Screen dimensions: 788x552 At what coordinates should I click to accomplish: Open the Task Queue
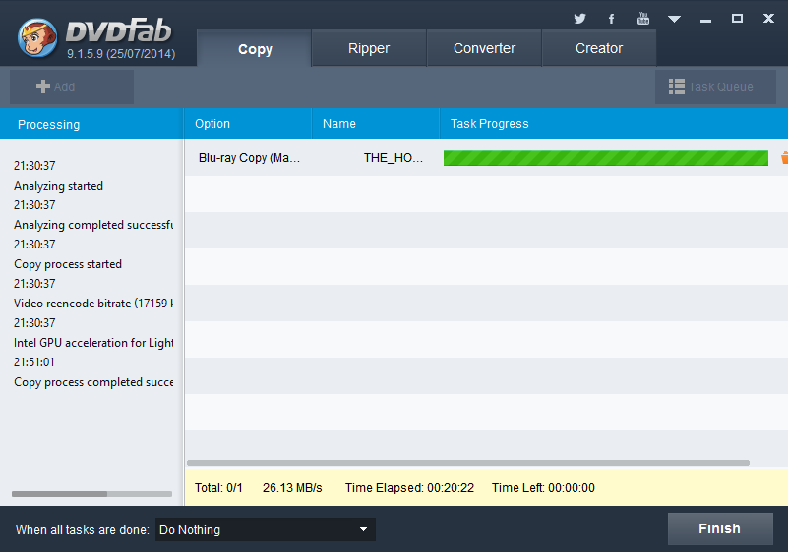click(715, 86)
